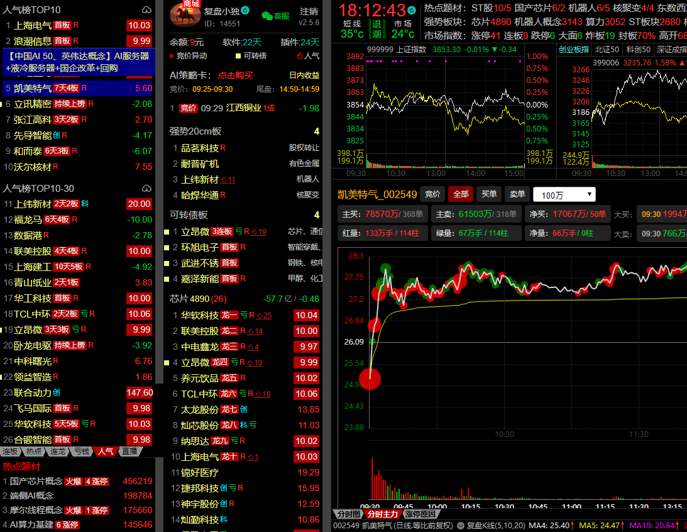687x532 pixels.
Task: Open the flame 19 link on 立昂微 龙四
Action: pyautogui.click(x=255, y=363)
